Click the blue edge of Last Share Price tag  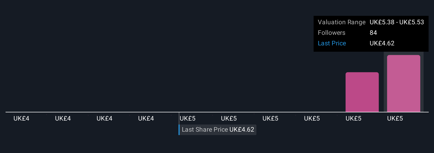(x=179, y=130)
